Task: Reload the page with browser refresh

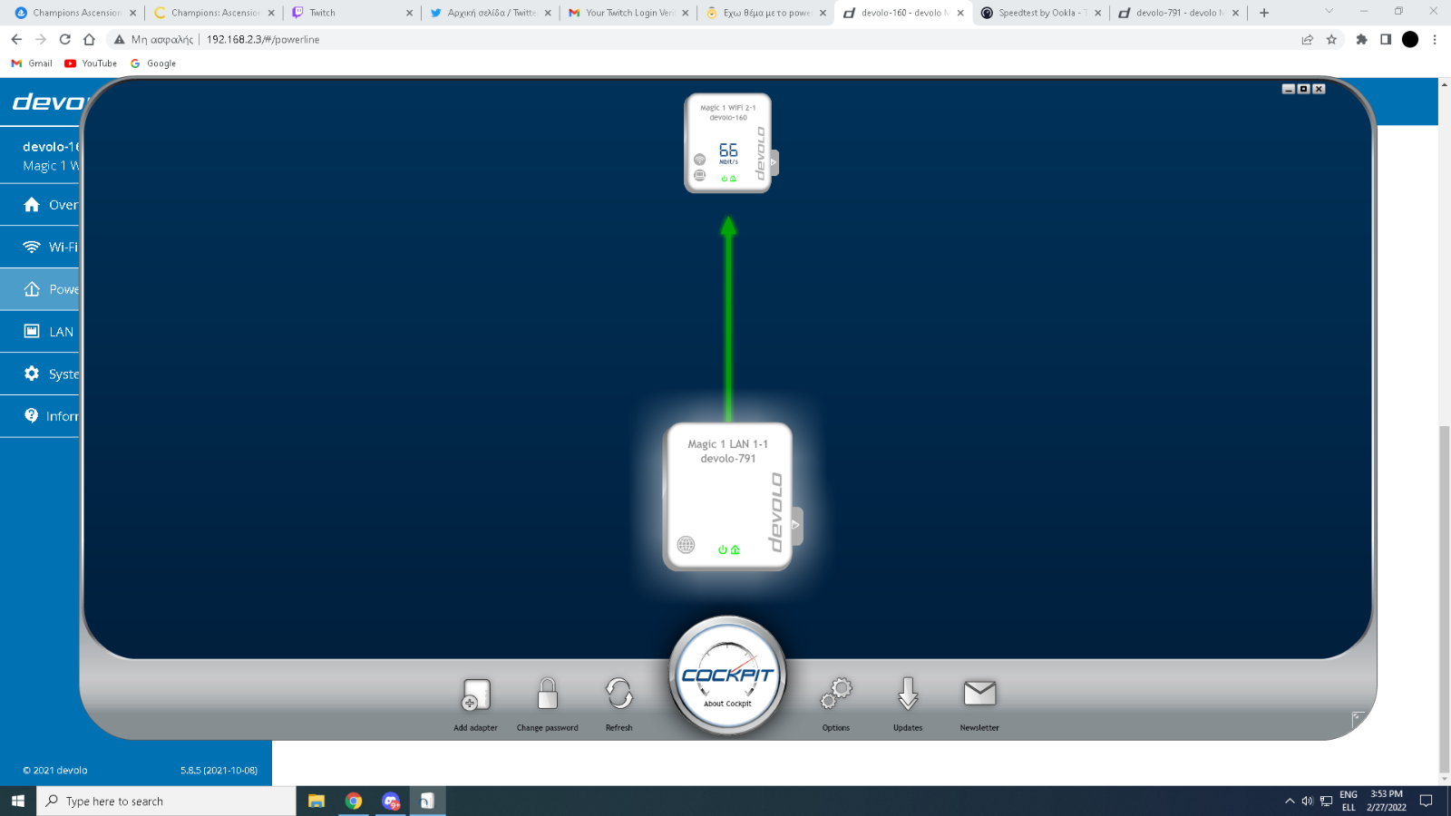Action: 64,39
